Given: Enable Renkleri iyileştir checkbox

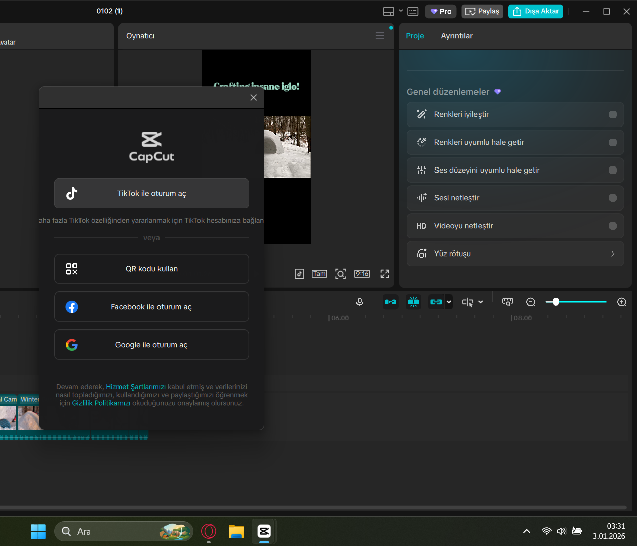Looking at the screenshot, I should [613, 114].
